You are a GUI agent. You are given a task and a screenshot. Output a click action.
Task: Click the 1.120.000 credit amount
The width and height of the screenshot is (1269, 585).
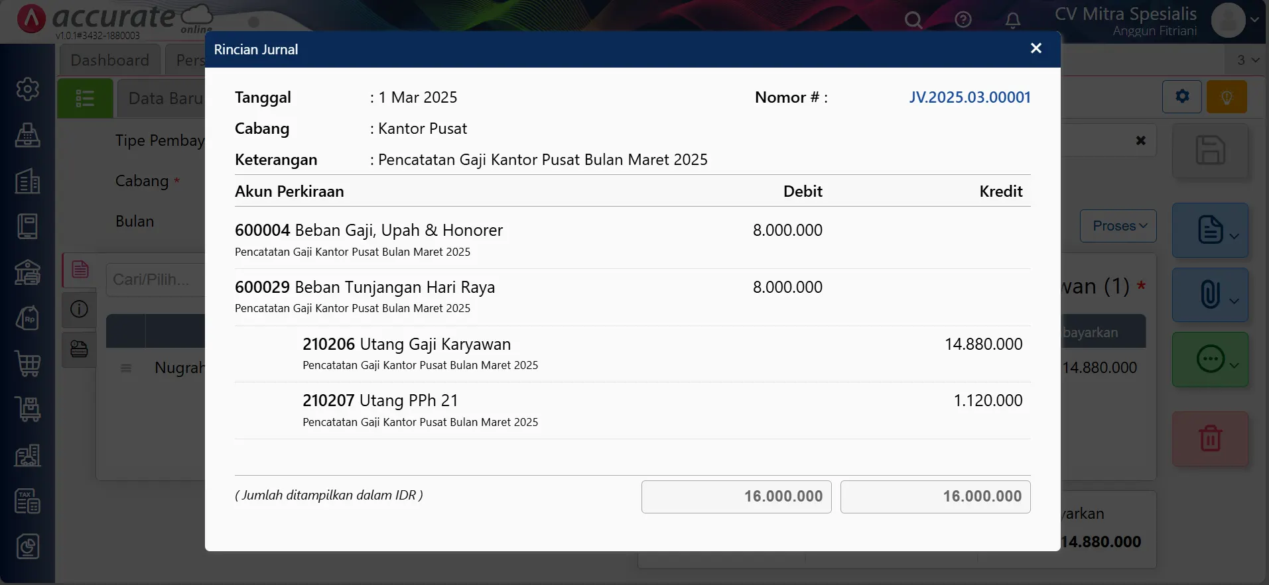pos(988,401)
